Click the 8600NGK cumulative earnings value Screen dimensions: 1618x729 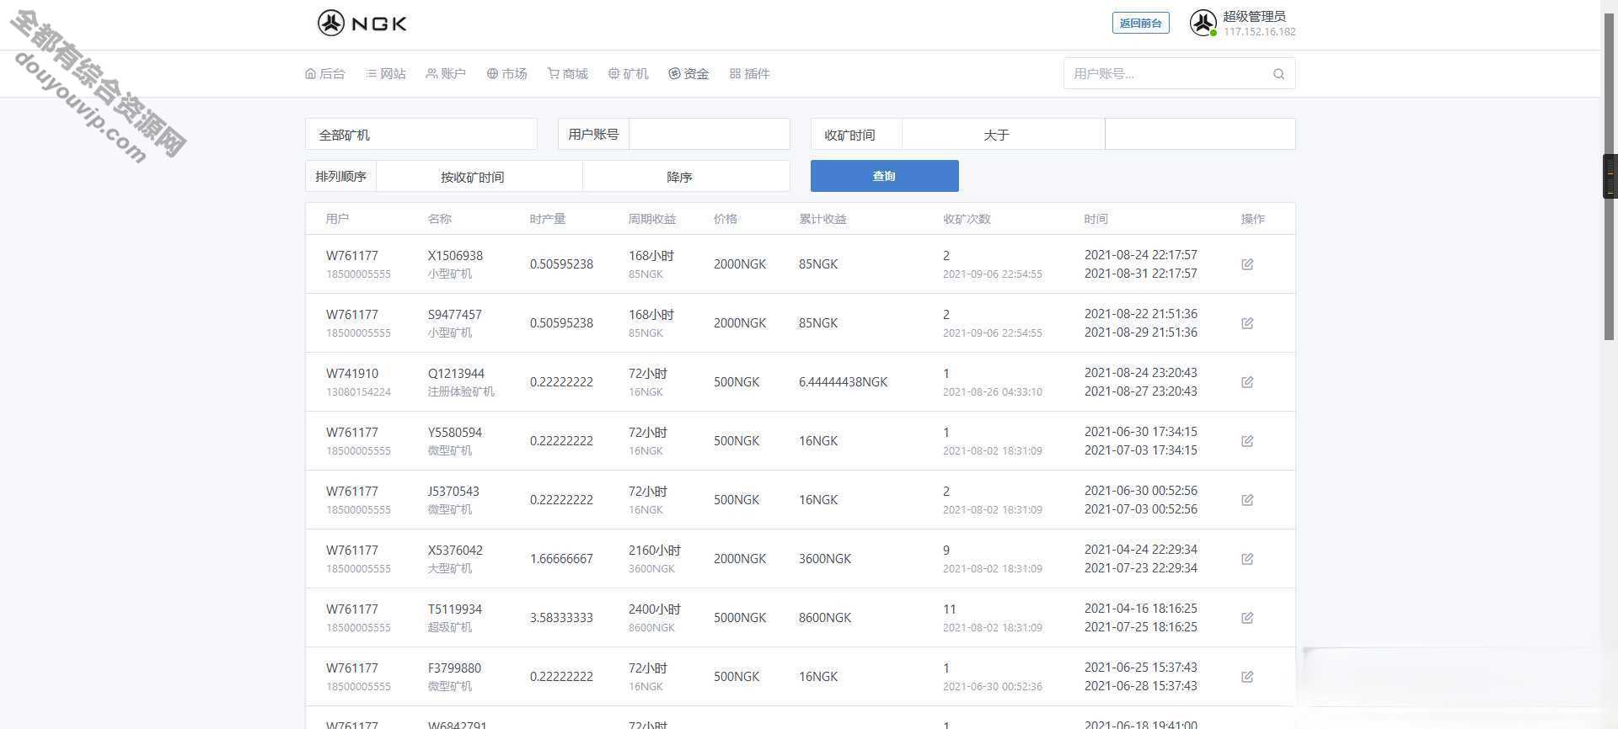tap(825, 618)
